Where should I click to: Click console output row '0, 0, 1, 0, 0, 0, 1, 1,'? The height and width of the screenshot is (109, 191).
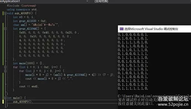(133, 61)
